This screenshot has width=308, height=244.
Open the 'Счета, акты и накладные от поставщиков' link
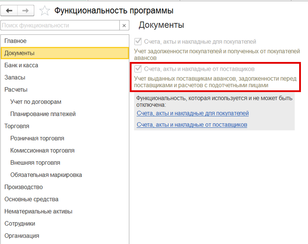192,125
